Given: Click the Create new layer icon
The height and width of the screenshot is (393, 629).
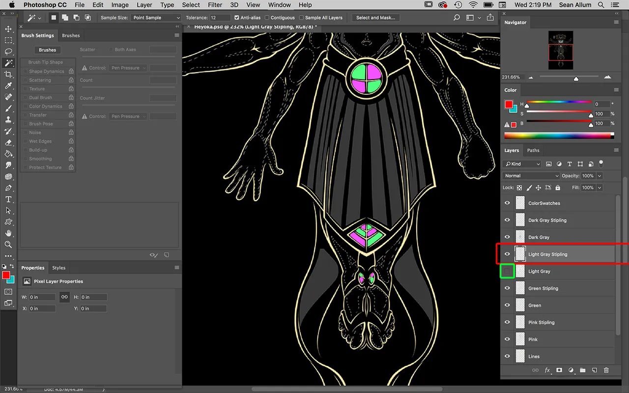Looking at the screenshot, I should tap(594, 370).
